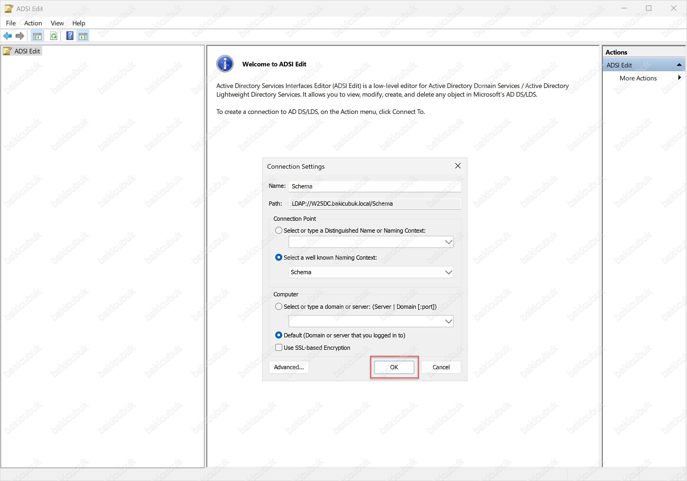Toggle Show/Hide Console Tree icon
The height and width of the screenshot is (481, 687).
pos(37,36)
